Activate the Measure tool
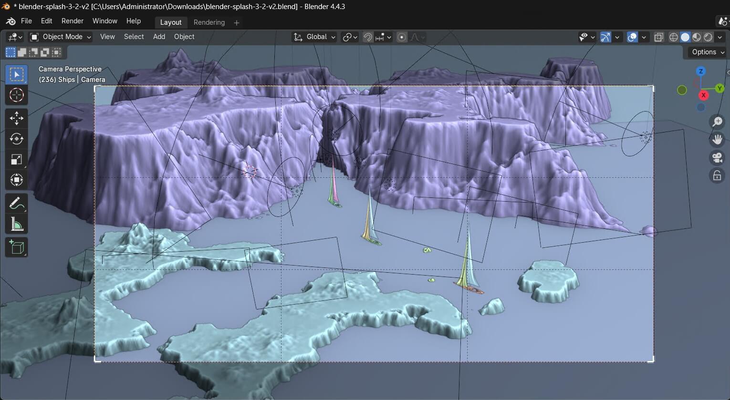730x400 pixels. [x=17, y=224]
